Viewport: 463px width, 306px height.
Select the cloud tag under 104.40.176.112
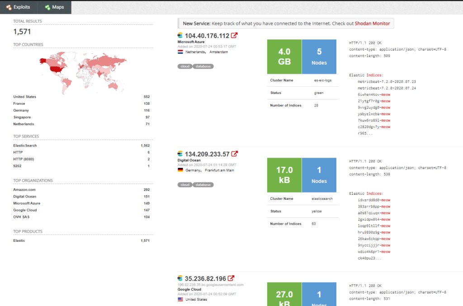tap(185, 66)
